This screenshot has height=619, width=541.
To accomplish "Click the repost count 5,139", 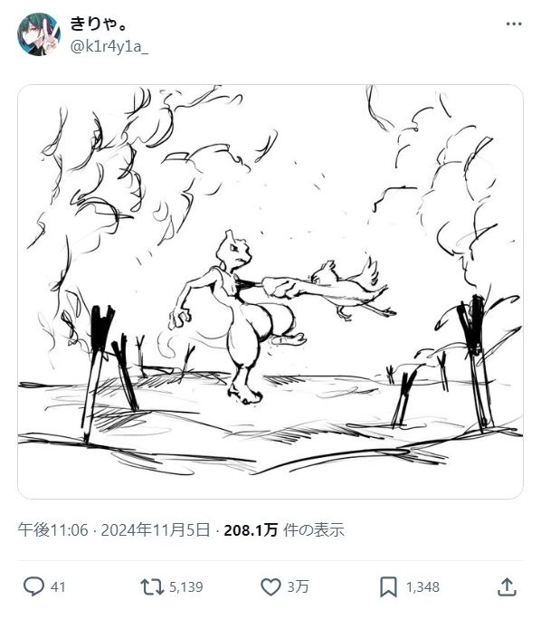I will click(185, 587).
